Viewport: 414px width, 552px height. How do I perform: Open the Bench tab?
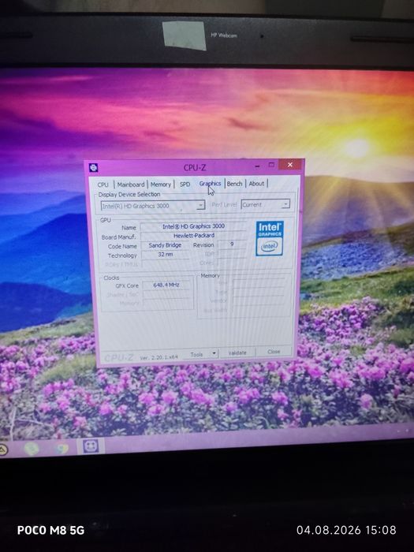pyautogui.click(x=234, y=184)
